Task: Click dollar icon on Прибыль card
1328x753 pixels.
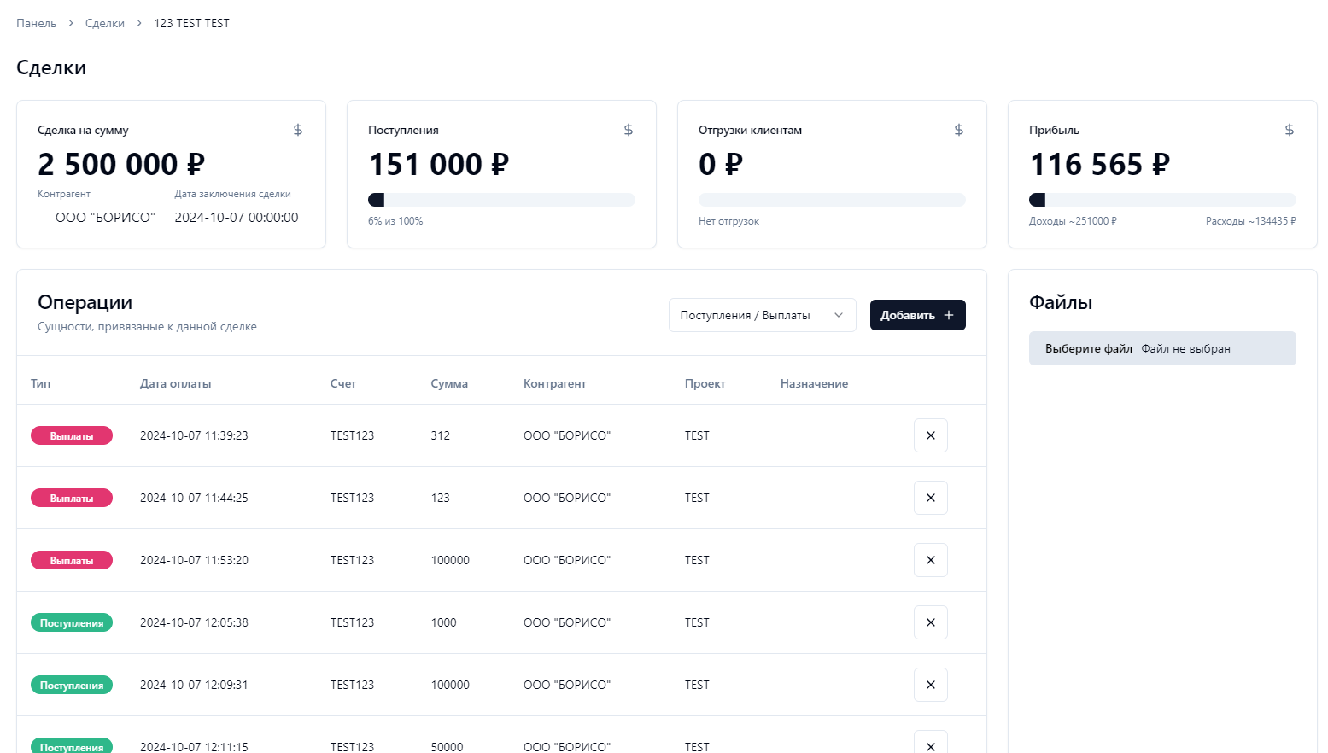Action: pos(1290,130)
